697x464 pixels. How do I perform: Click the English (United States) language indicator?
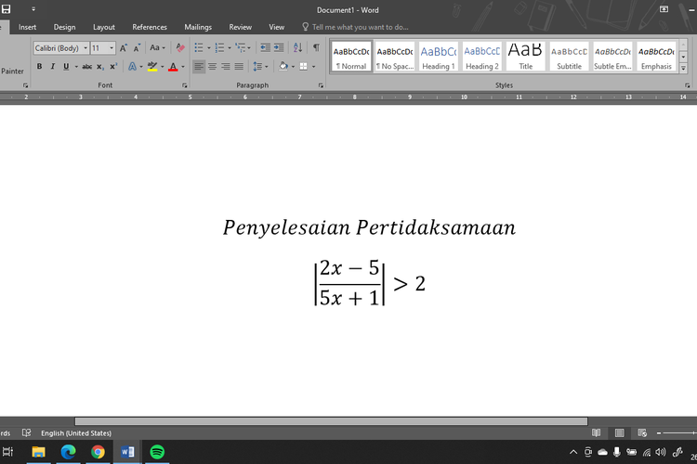coord(76,433)
